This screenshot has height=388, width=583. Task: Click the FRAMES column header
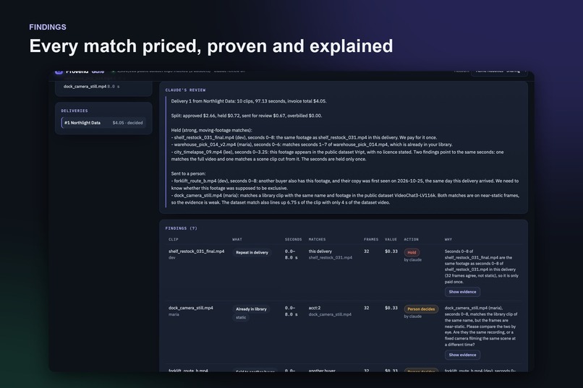coord(371,239)
